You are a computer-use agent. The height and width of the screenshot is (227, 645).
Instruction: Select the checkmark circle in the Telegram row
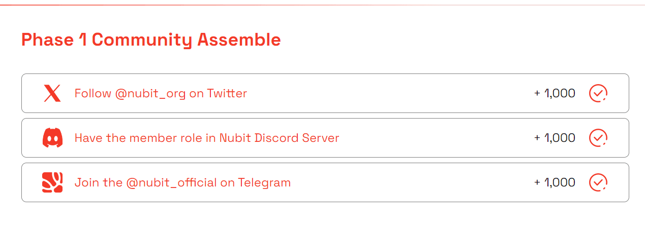pos(598,182)
